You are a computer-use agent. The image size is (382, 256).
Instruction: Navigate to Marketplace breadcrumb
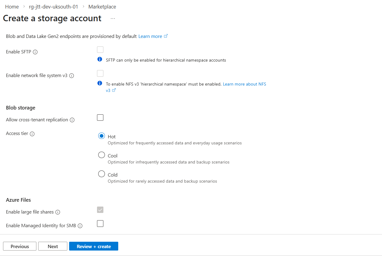102,7
